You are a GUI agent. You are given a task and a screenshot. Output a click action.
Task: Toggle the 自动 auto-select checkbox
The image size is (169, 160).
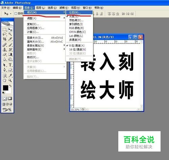(16, 14)
